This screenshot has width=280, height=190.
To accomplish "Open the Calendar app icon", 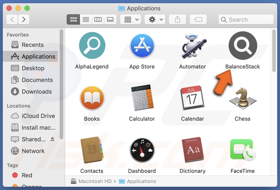I will coord(192,98).
